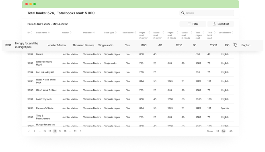This screenshot has width=265, height=152.
Task: Click I Don't Want To Sleep title
Action: [x=47, y=90]
